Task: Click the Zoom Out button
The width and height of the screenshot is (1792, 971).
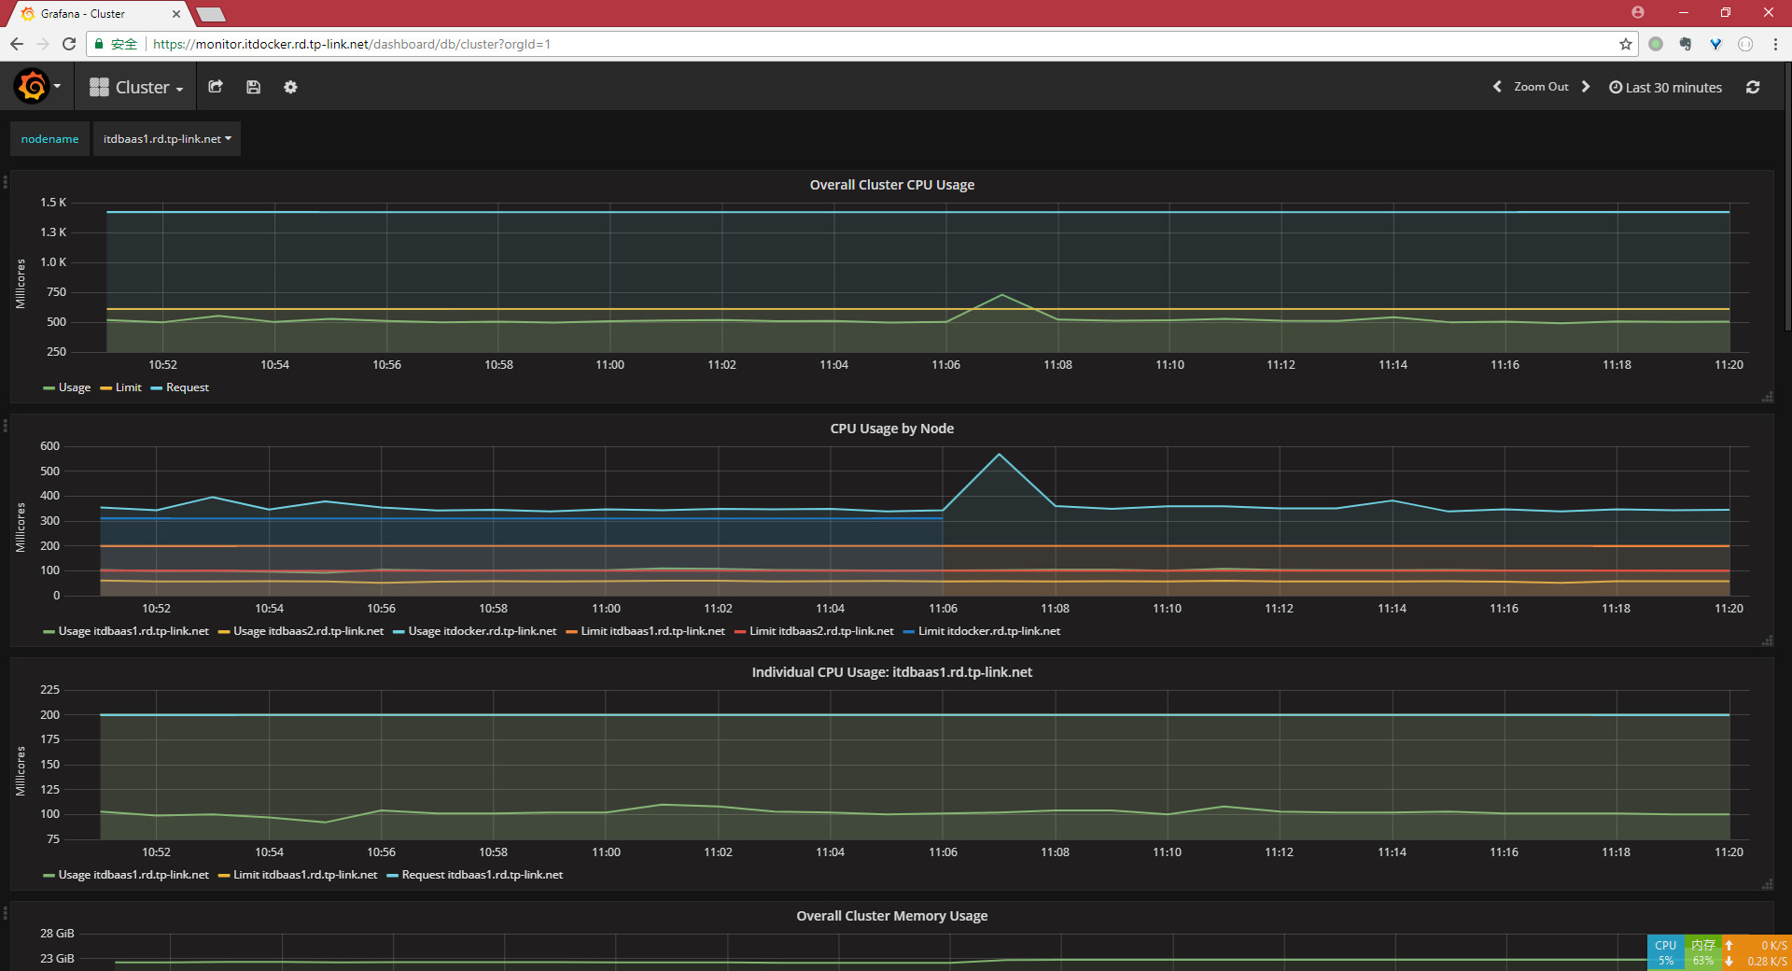Action: (1541, 87)
